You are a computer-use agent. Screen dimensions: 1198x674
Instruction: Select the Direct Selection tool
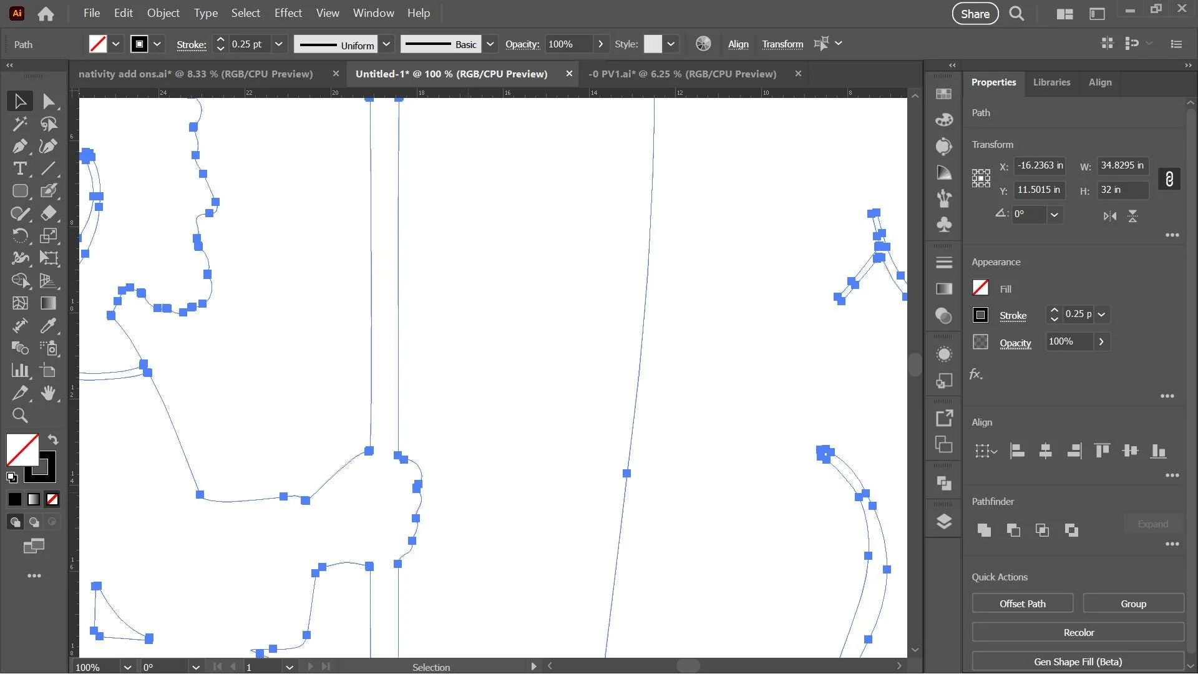coord(49,101)
